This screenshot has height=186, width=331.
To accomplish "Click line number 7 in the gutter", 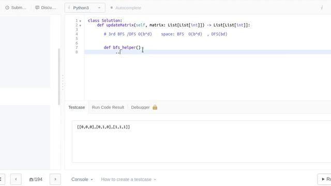I will click(77, 48).
